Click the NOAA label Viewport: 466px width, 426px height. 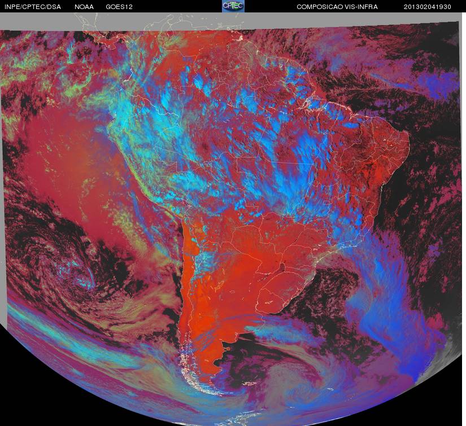(x=84, y=7)
